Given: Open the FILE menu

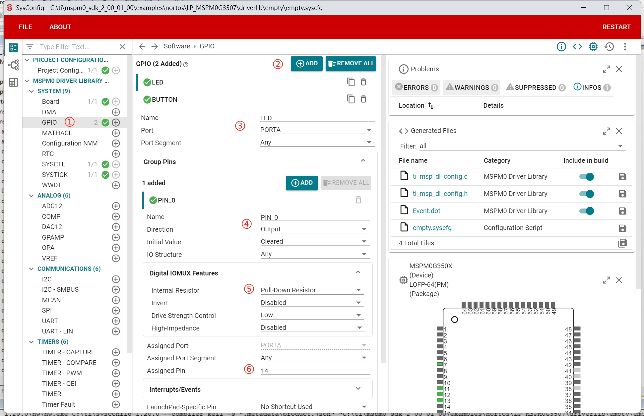Looking at the screenshot, I should (26, 27).
